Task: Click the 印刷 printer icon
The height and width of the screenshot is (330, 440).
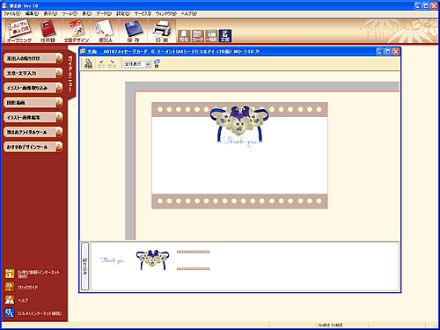Action: pyautogui.click(x=162, y=31)
